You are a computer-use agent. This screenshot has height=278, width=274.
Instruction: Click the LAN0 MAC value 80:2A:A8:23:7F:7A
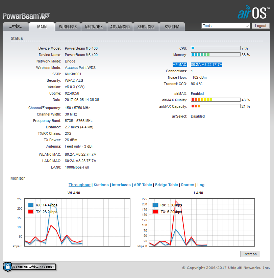(x=80, y=161)
